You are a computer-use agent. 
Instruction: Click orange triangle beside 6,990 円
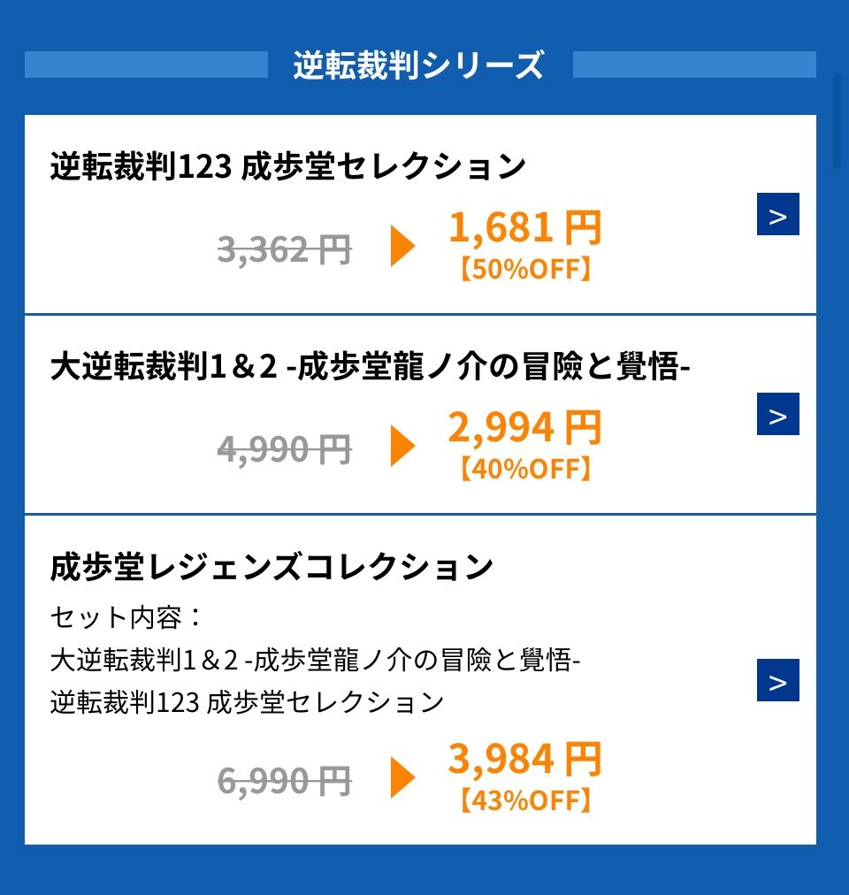(x=402, y=777)
